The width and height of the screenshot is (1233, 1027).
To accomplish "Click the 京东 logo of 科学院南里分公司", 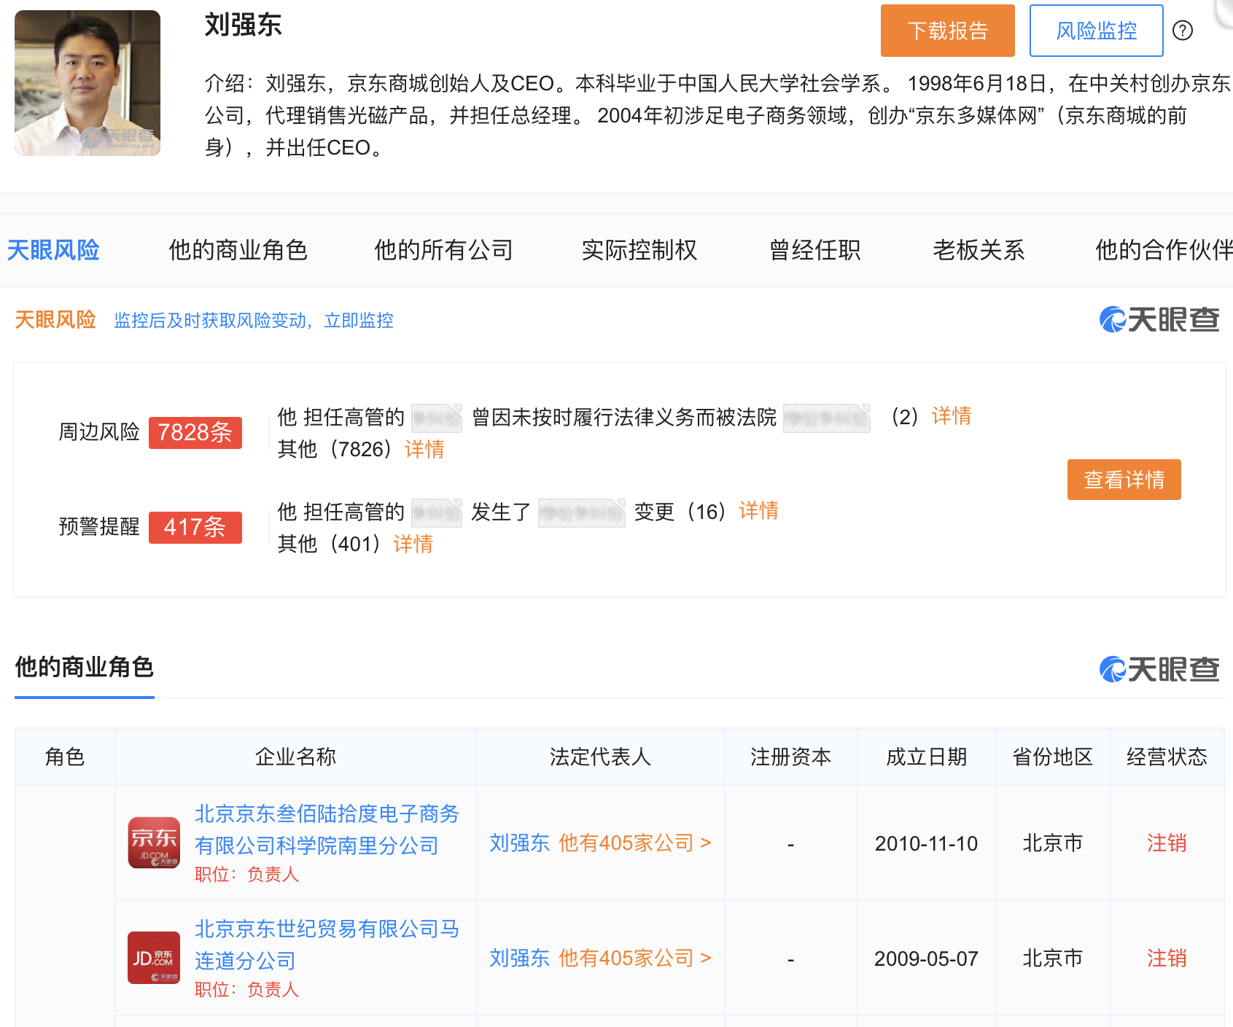I will (x=154, y=843).
